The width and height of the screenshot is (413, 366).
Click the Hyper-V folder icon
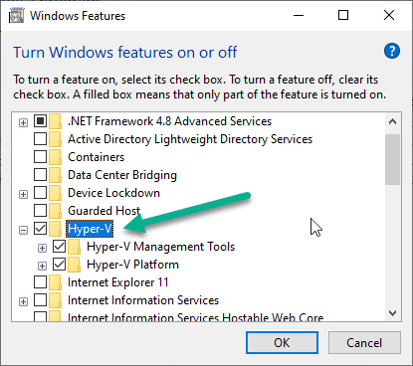pyautogui.click(x=55, y=229)
